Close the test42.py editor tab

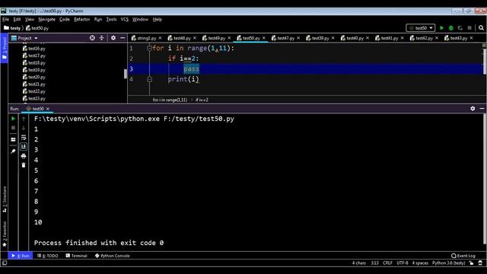(x=437, y=38)
